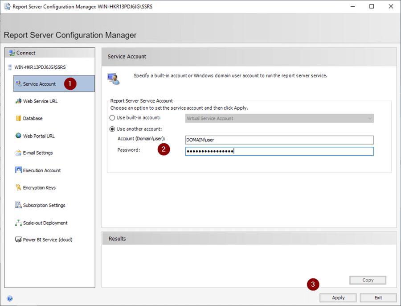Click the Database cylinder icon
Image resolution: width=401 pixels, height=306 pixels.
tap(19, 119)
